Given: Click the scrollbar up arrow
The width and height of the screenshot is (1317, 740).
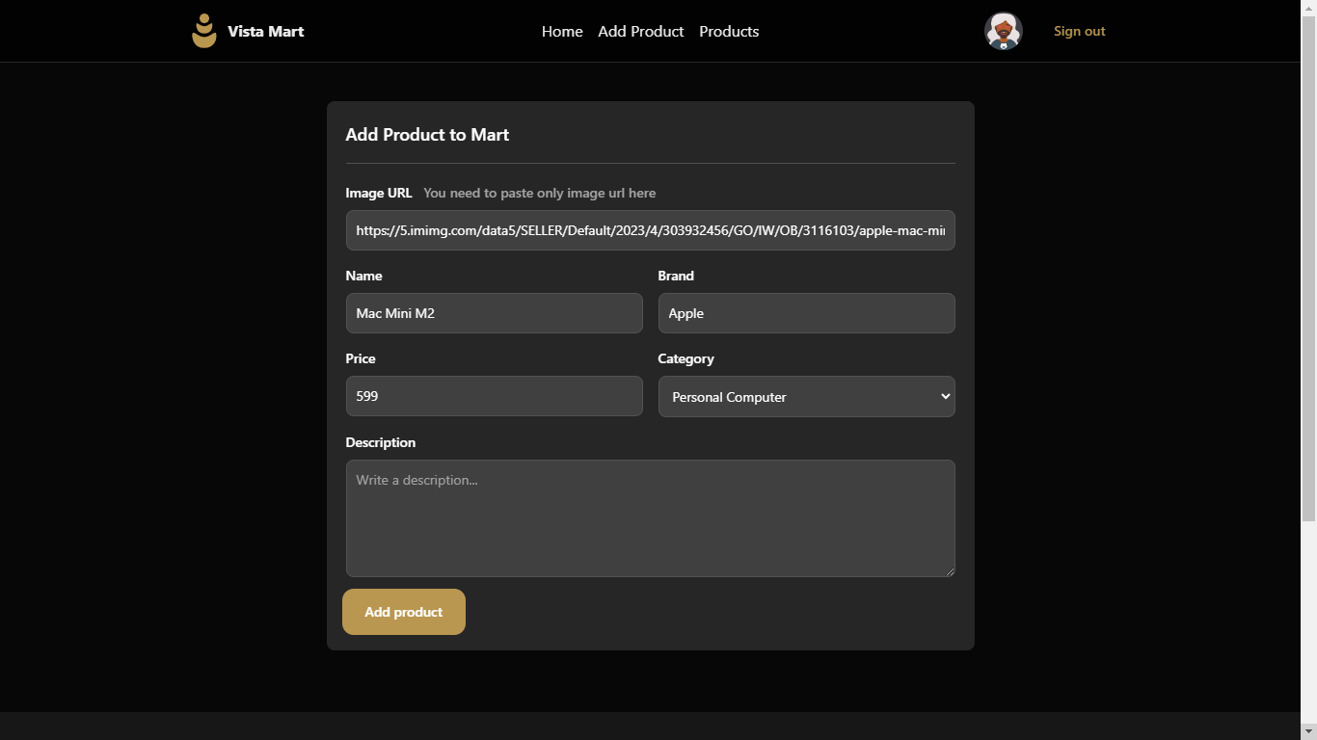Looking at the screenshot, I should tap(1308, 7).
